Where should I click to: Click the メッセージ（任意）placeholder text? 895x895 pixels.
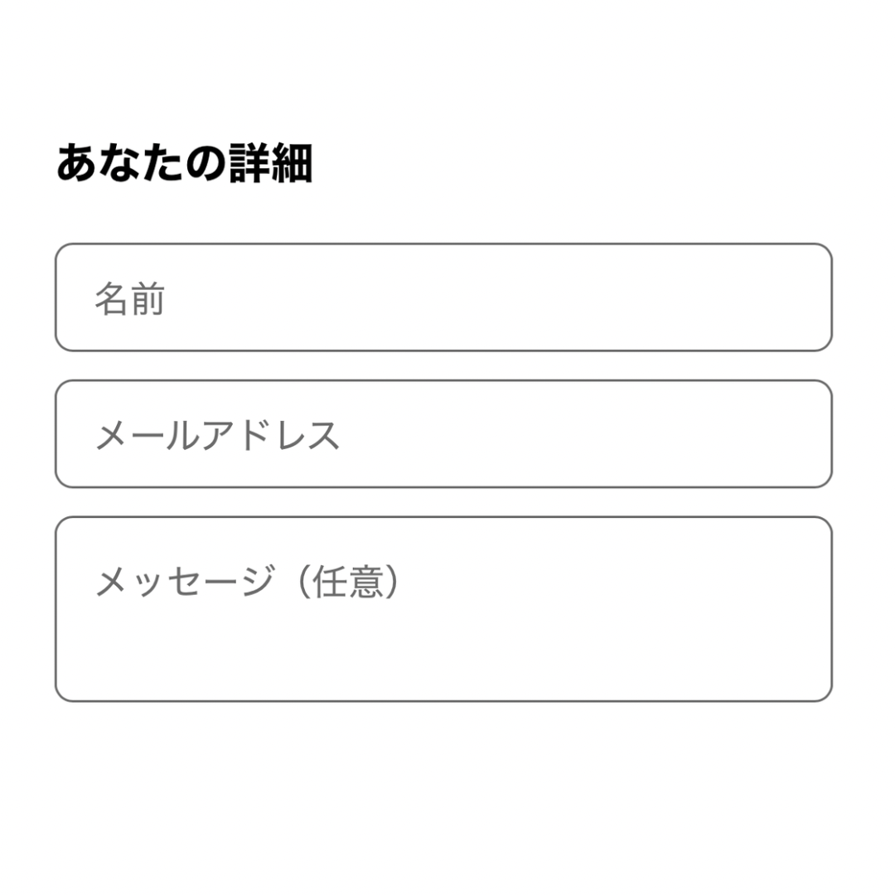pyautogui.click(x=249, y=578)
